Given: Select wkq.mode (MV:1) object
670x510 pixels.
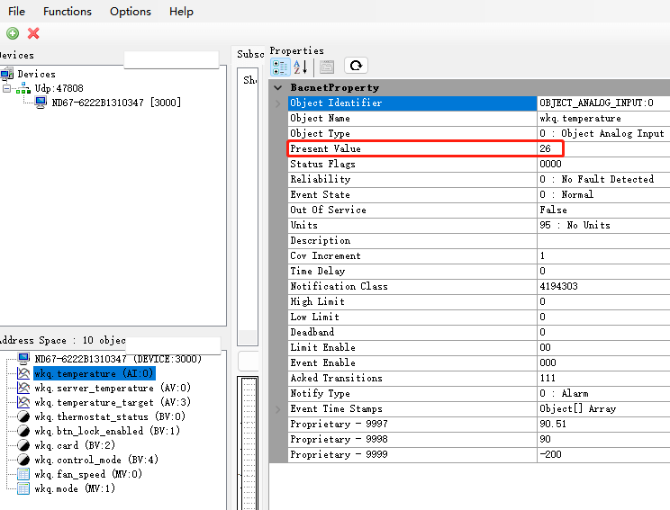Looking at the screenshot, I should click(75, 488).
